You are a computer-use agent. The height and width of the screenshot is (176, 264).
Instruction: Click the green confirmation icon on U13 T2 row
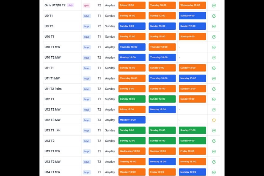pyautogui.click(x=214, y=141)
